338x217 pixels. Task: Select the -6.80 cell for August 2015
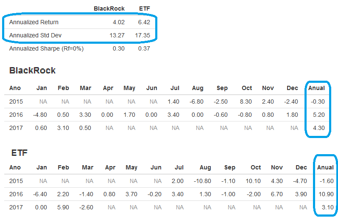point(196,101)
